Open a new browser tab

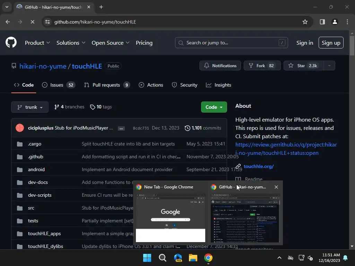tap(101, 7)
